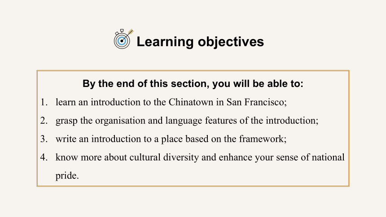Click the heading 'By the end of this section'

(193, 84)
